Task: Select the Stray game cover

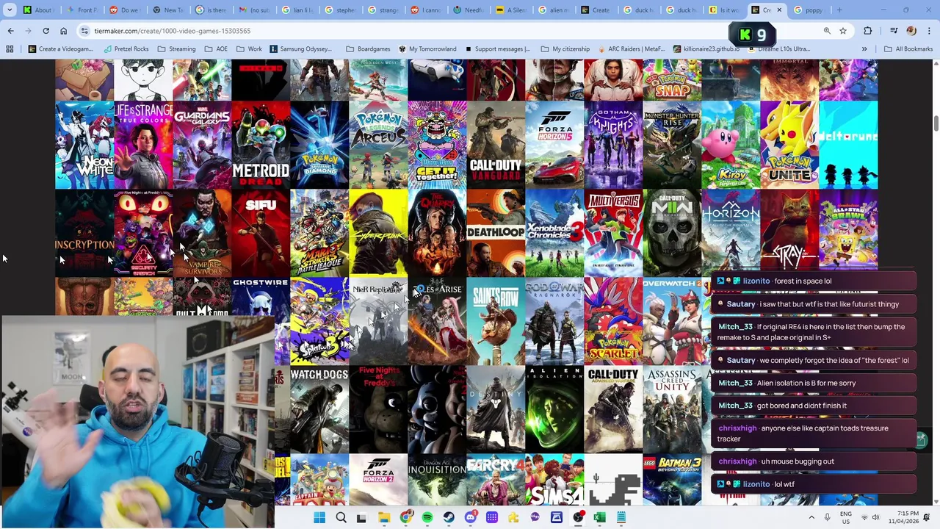Action: (789, 233)
